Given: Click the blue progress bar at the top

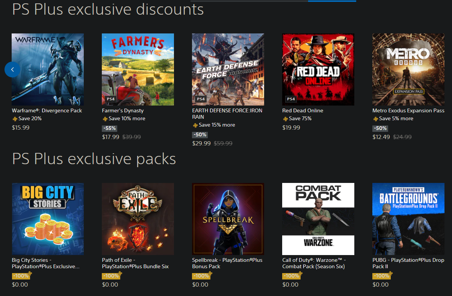Looking at the screenshot, I should [332, 2].
